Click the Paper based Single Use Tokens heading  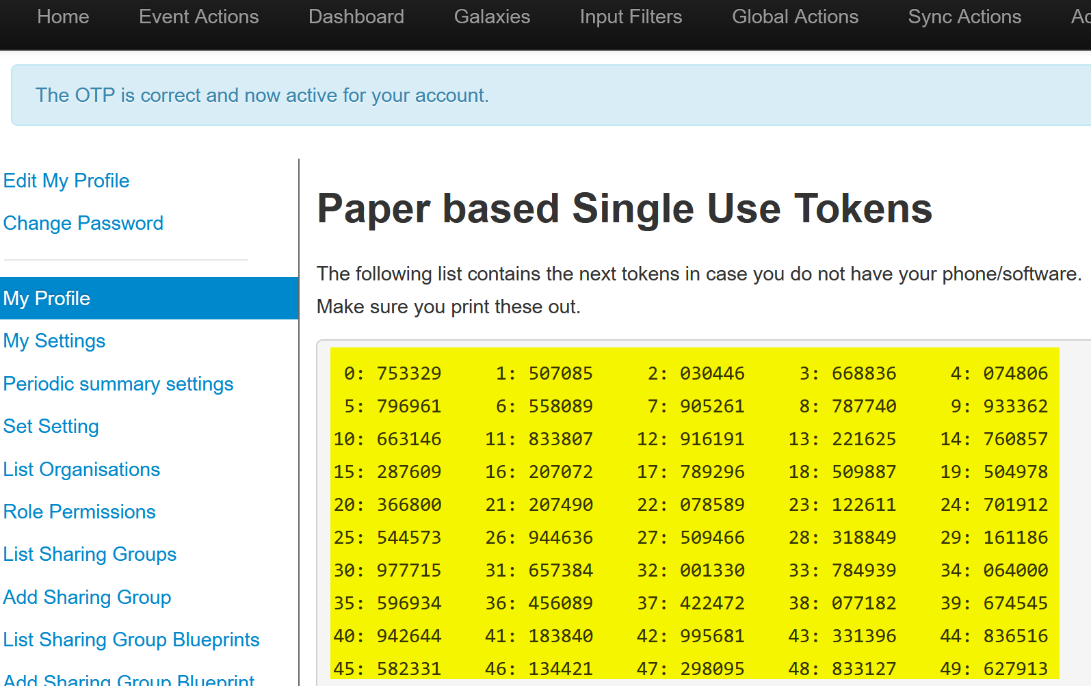[625, 208]
